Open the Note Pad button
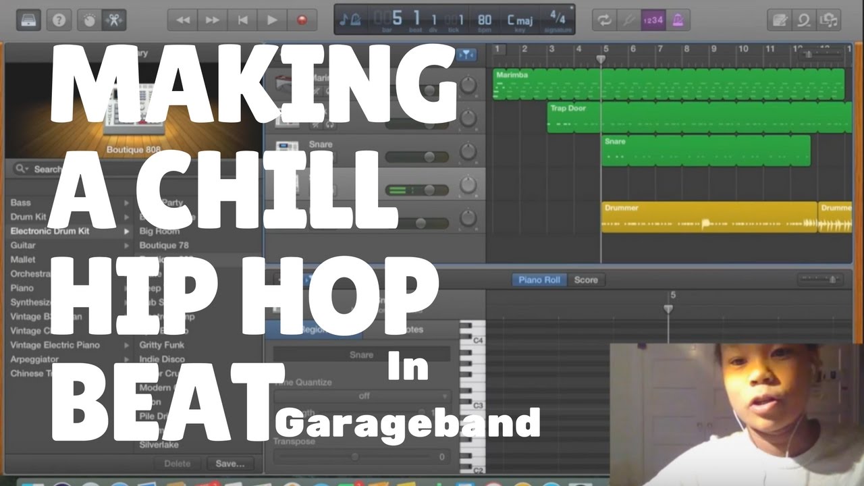Screen dimensions: 864x486 [780, 20]
